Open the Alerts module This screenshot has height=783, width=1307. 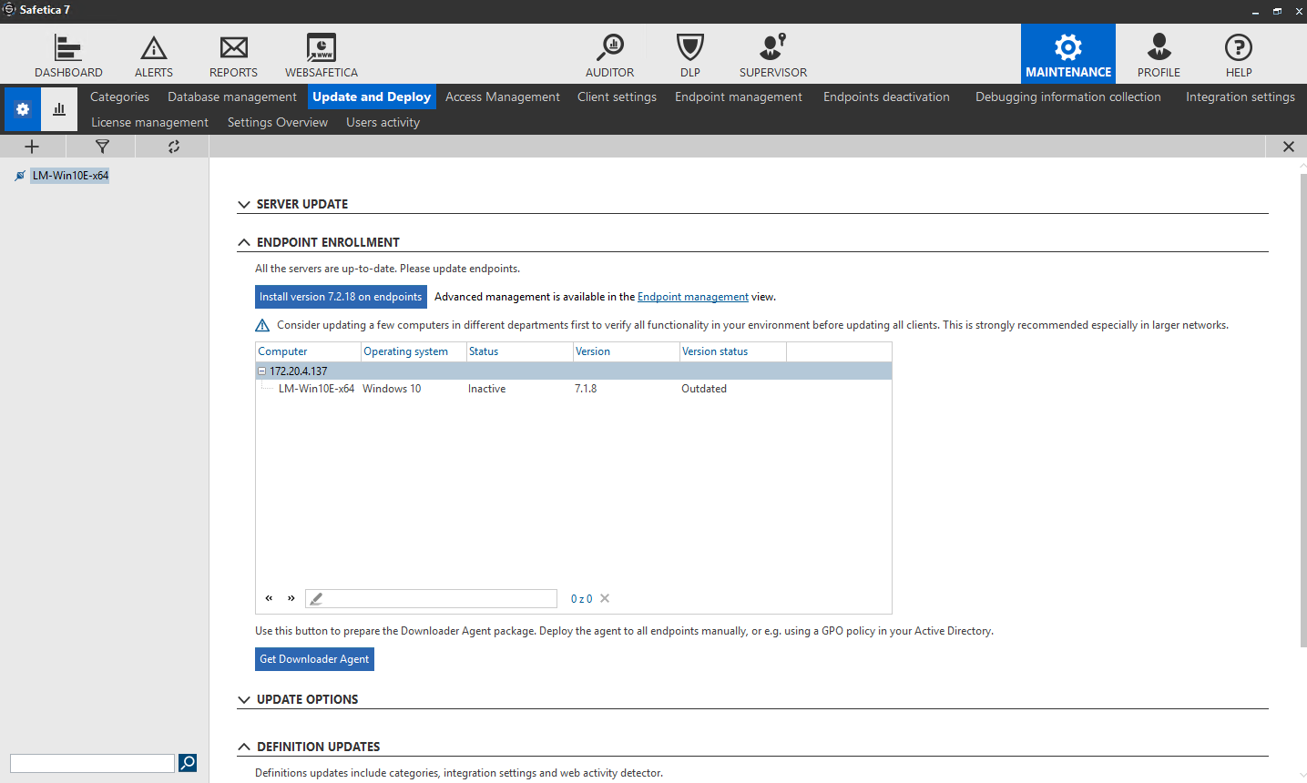(x=154, y=55)
